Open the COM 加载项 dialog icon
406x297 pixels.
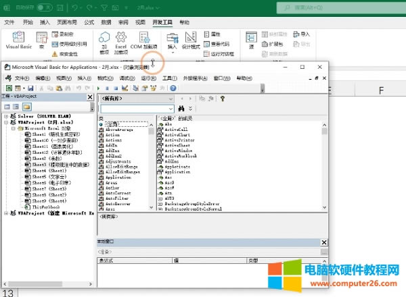[x=144, y=41]
